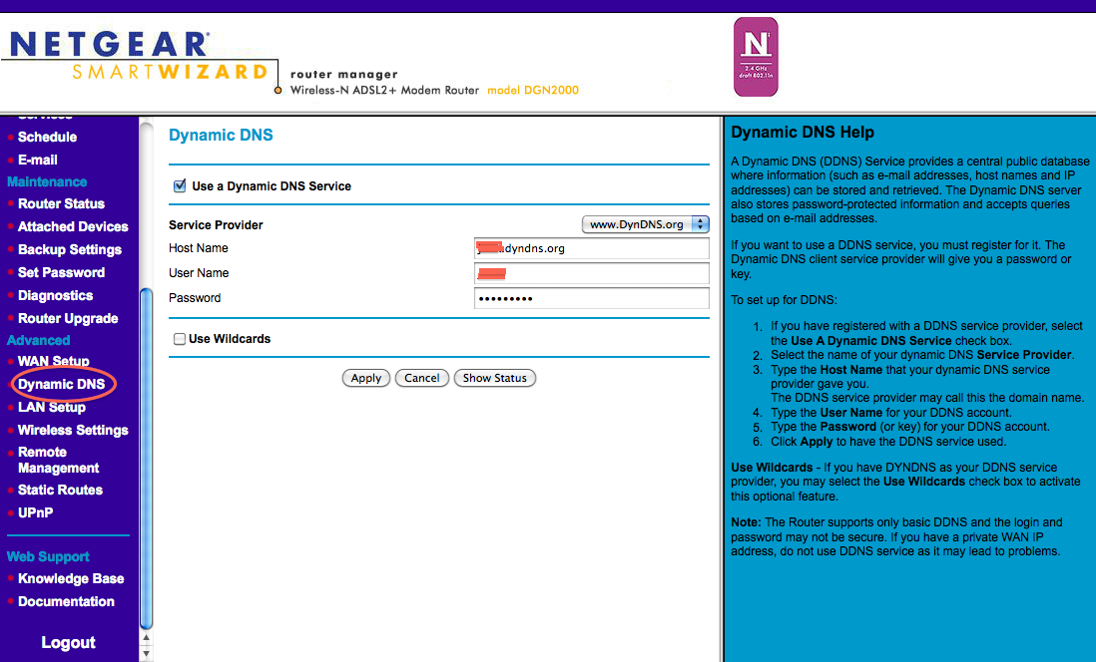1096x662 pixels.
Task: Click the Apply button
Action: (365, 378)
